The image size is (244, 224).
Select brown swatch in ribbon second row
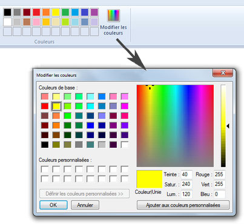point(27,22)
